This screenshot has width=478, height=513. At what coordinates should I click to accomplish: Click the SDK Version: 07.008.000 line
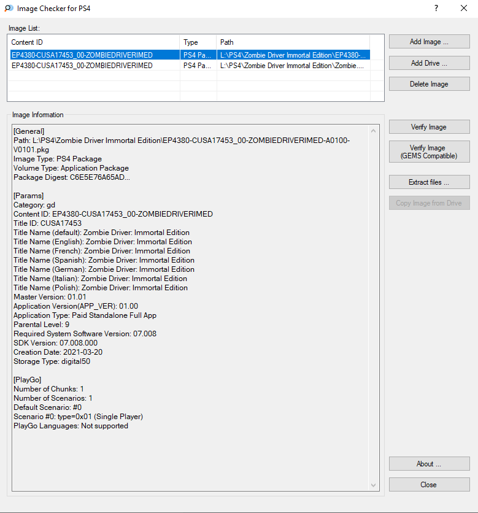click(x=56, y=343)
